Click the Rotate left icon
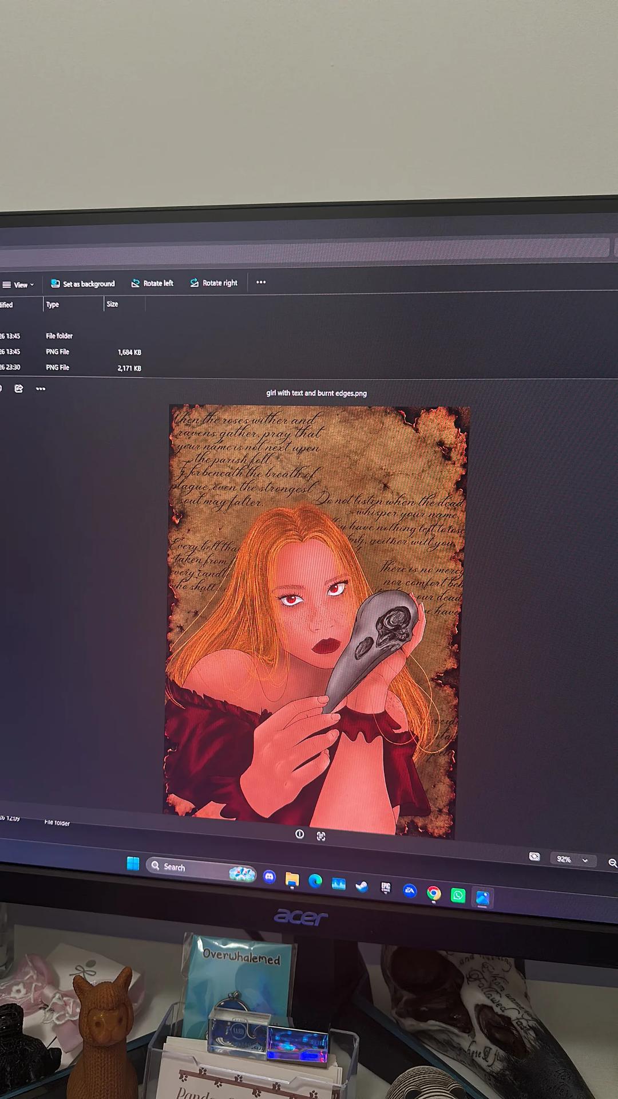Image resolution: width=618 pixels, height=1099 pixels. pos(136,283)
